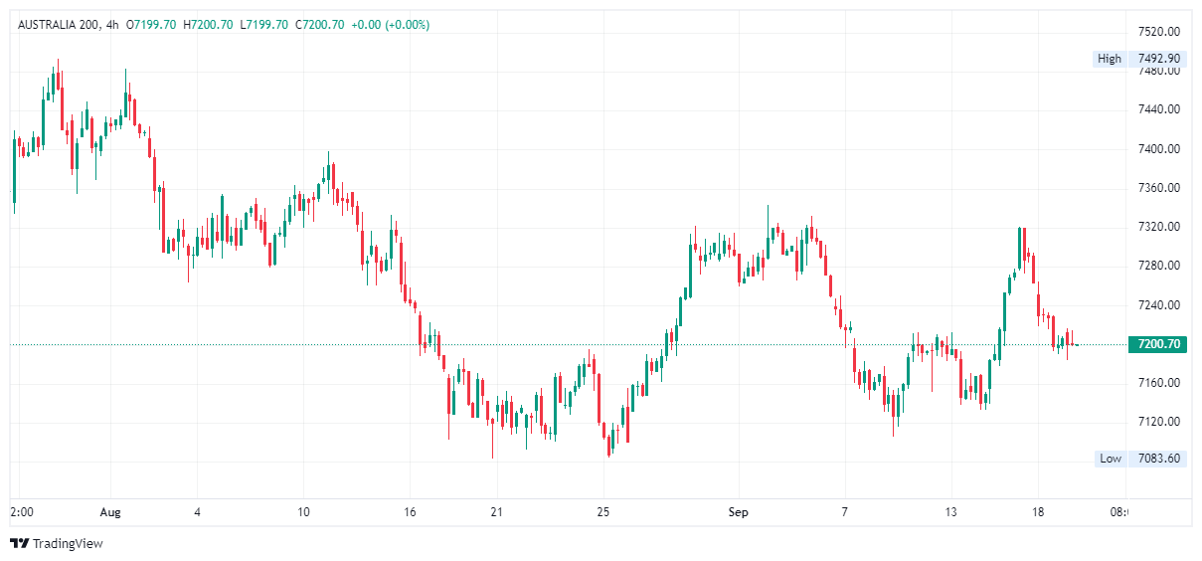This screenshot has width=1202, height=561.
Task: Click the 7520.00 price scale label
Action: (x=1158, y=31)
